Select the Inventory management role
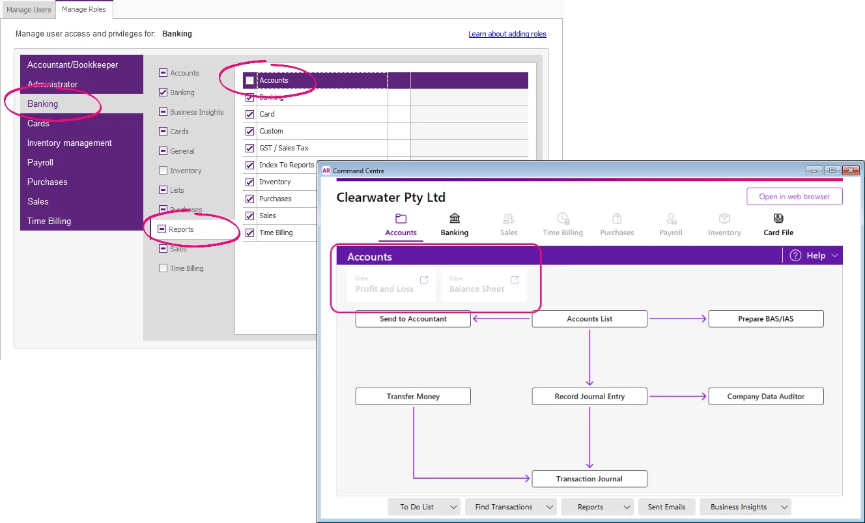The width and height of the screenshot is (865, 523). coord(81,143)
